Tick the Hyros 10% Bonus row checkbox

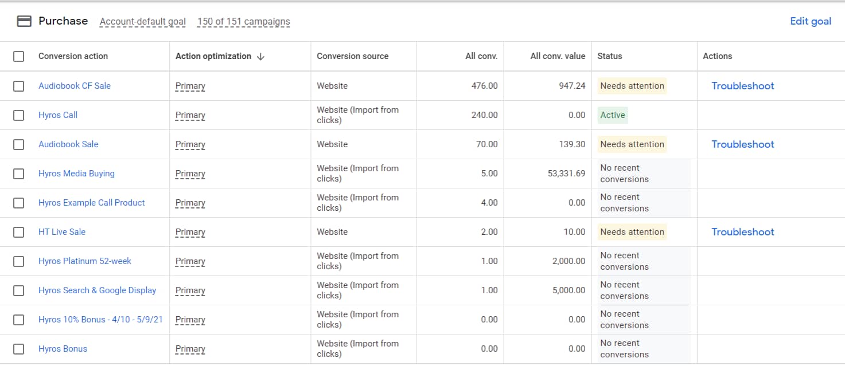click(19, 320)
